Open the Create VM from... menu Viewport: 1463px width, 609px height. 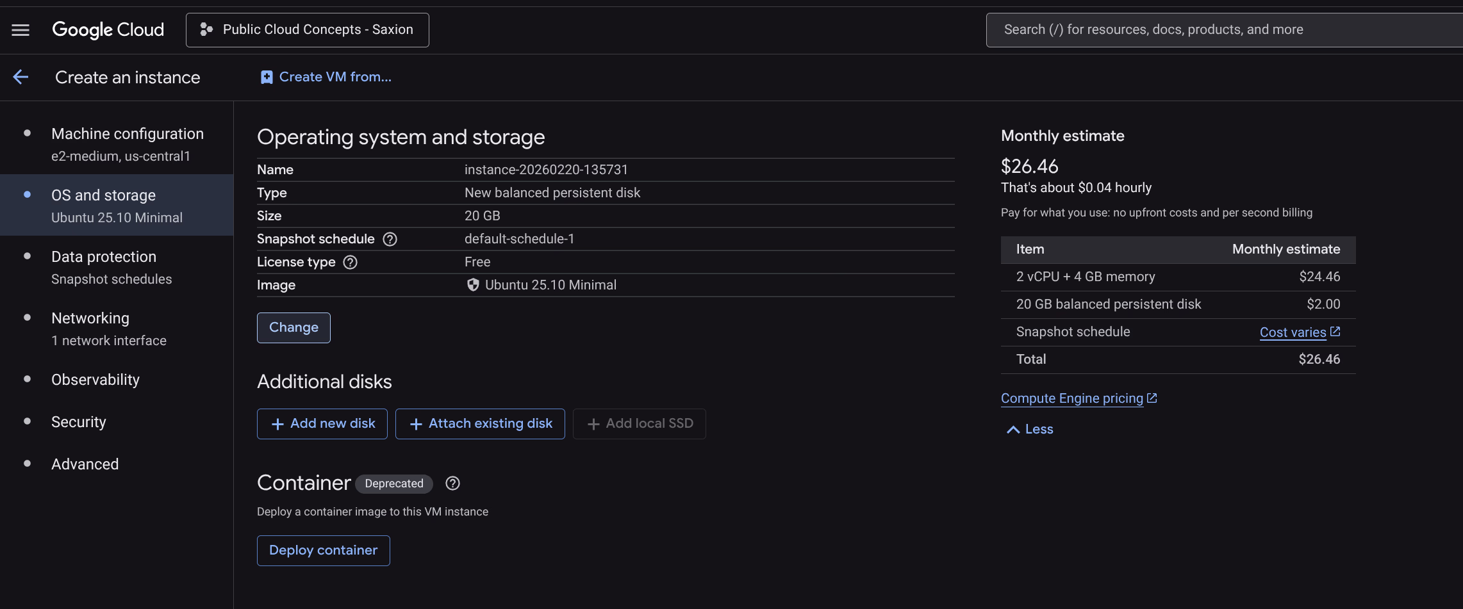pos(335,77)
